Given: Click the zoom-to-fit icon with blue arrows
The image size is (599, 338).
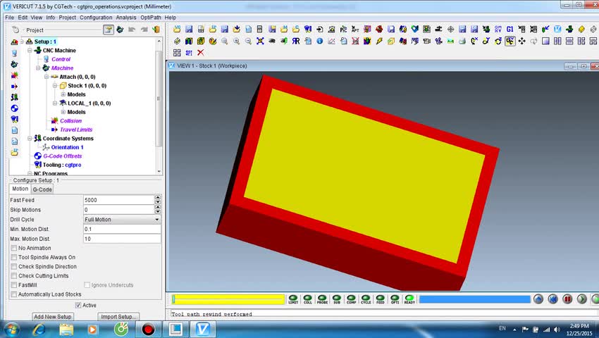Looking at the screenshot, I should tap(260, 41).
